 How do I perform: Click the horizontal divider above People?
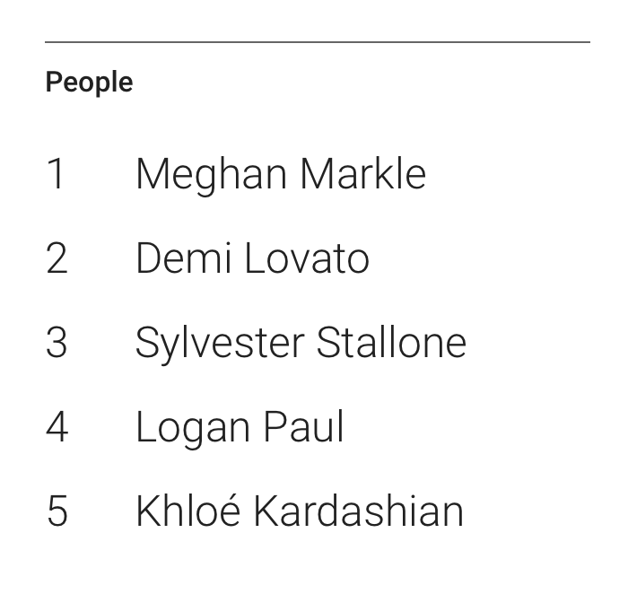[x=318, y=41]
